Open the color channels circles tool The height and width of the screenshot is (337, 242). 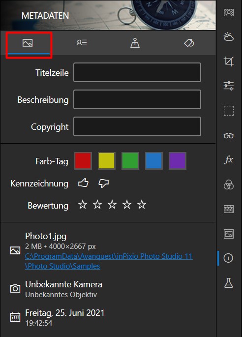tap(228, 184)
